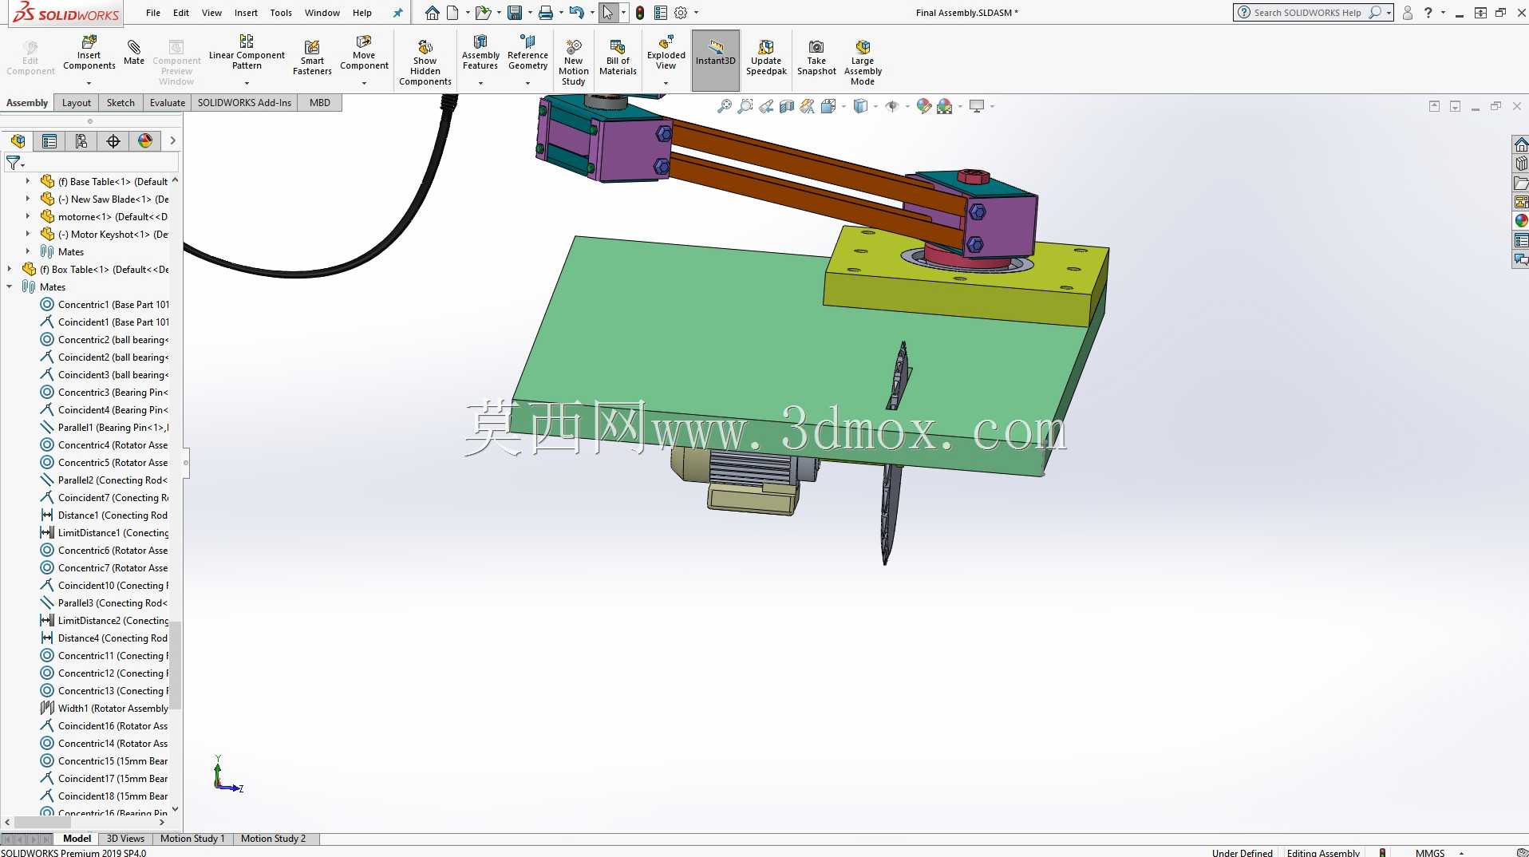Viewport: 1529px width, 857px height.
Task: Open the File menu
Action: click(x=153, y=13)
